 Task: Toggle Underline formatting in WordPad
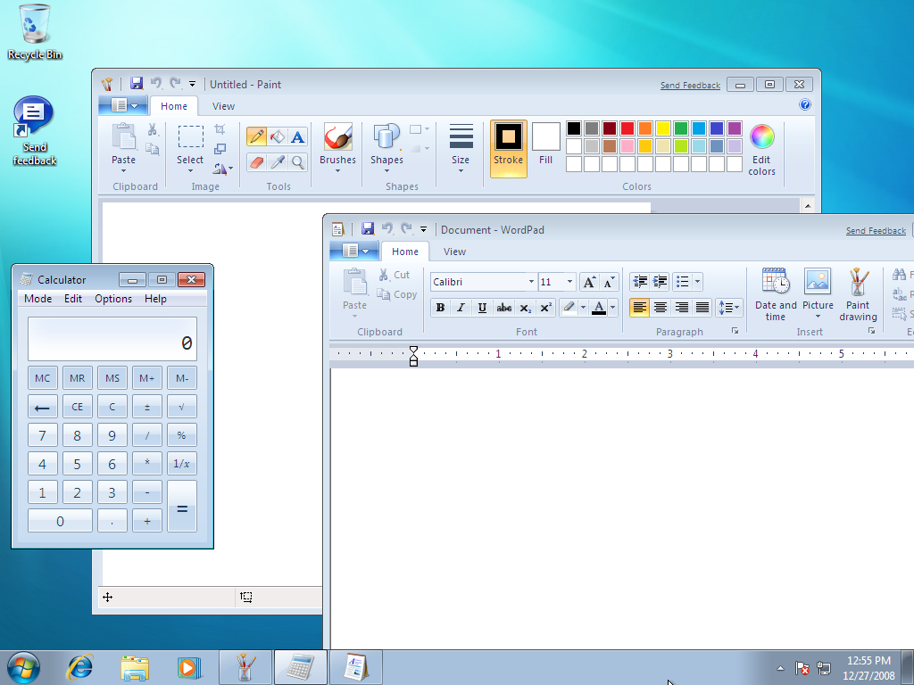coord(482,308)
